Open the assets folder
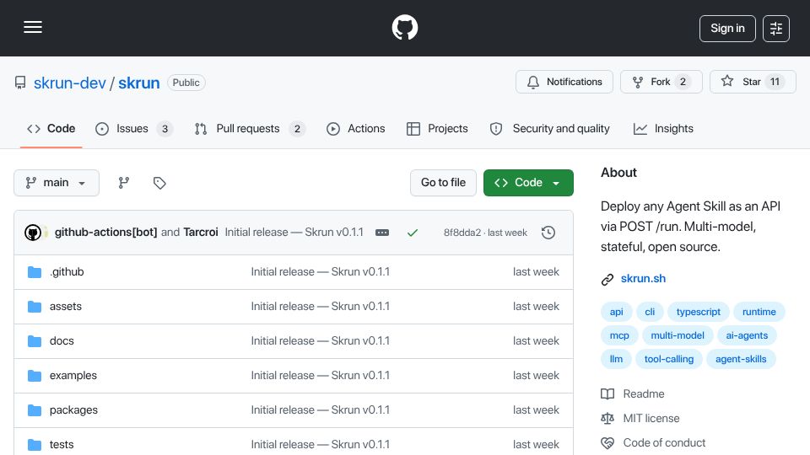The height and width of the screenshot is (455, 810). [x=66, y=307]
